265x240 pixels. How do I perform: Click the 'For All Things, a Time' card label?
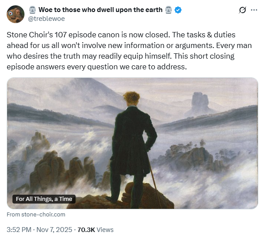pyautogui.click(x=44, y=199)
